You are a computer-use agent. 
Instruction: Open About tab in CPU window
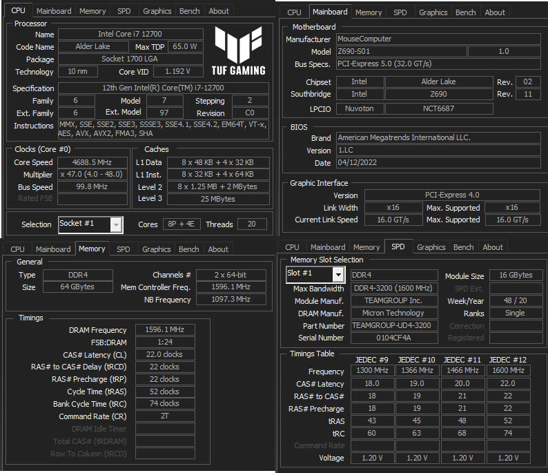click(219, 11)
